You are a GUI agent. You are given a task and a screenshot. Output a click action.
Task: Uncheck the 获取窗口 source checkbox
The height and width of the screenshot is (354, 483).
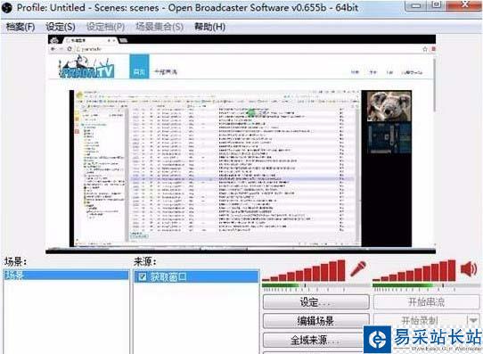pyautogui.click(x=143, y=276)
